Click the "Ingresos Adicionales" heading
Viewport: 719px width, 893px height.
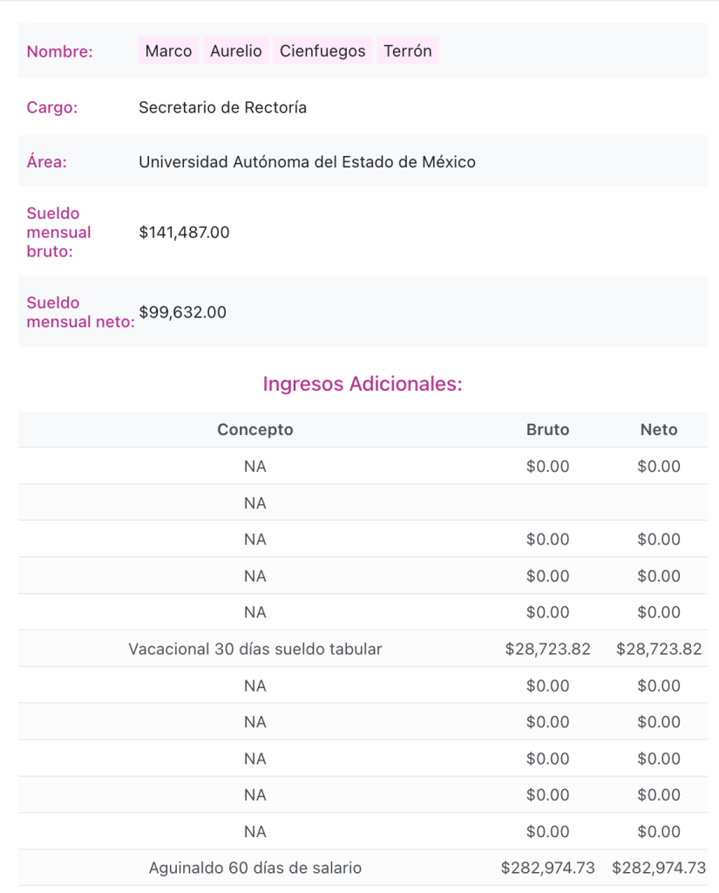pyautogui.click(x=362, y=384)
